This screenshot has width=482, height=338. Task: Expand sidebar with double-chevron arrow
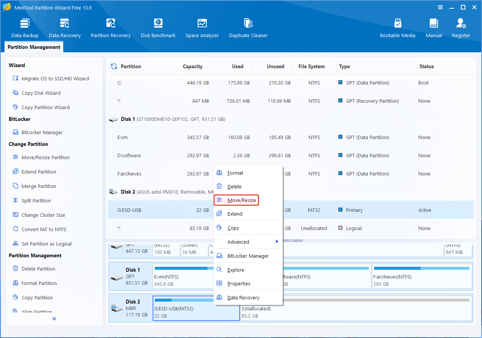[x=54, y=319]
